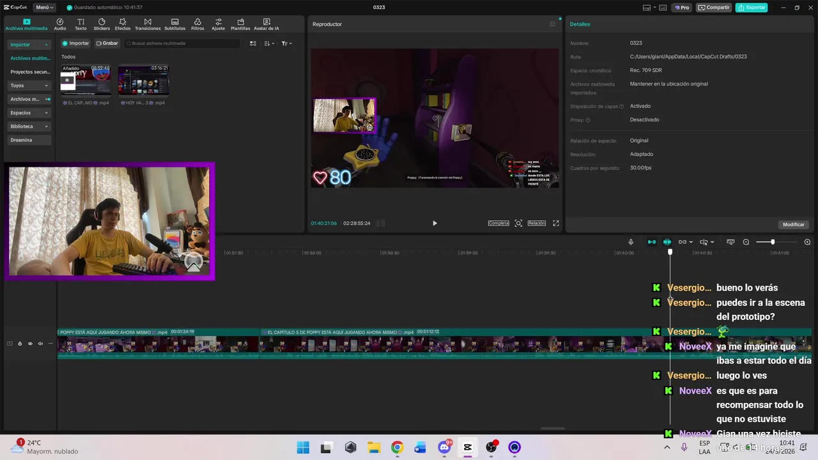
Task: Open the layout selector dropdown in title bar
Action: click(x=650, y=8)
